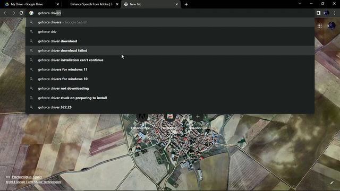Click the Google icon in address bar
340x191 pixels.
coord(31,13)
